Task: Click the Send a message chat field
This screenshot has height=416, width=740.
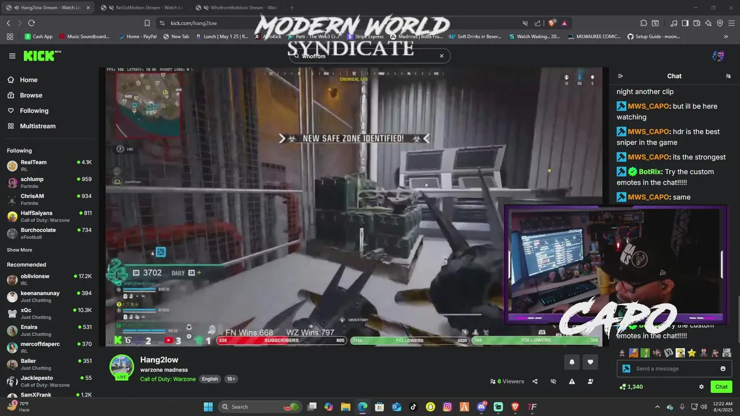Action: 675,369
